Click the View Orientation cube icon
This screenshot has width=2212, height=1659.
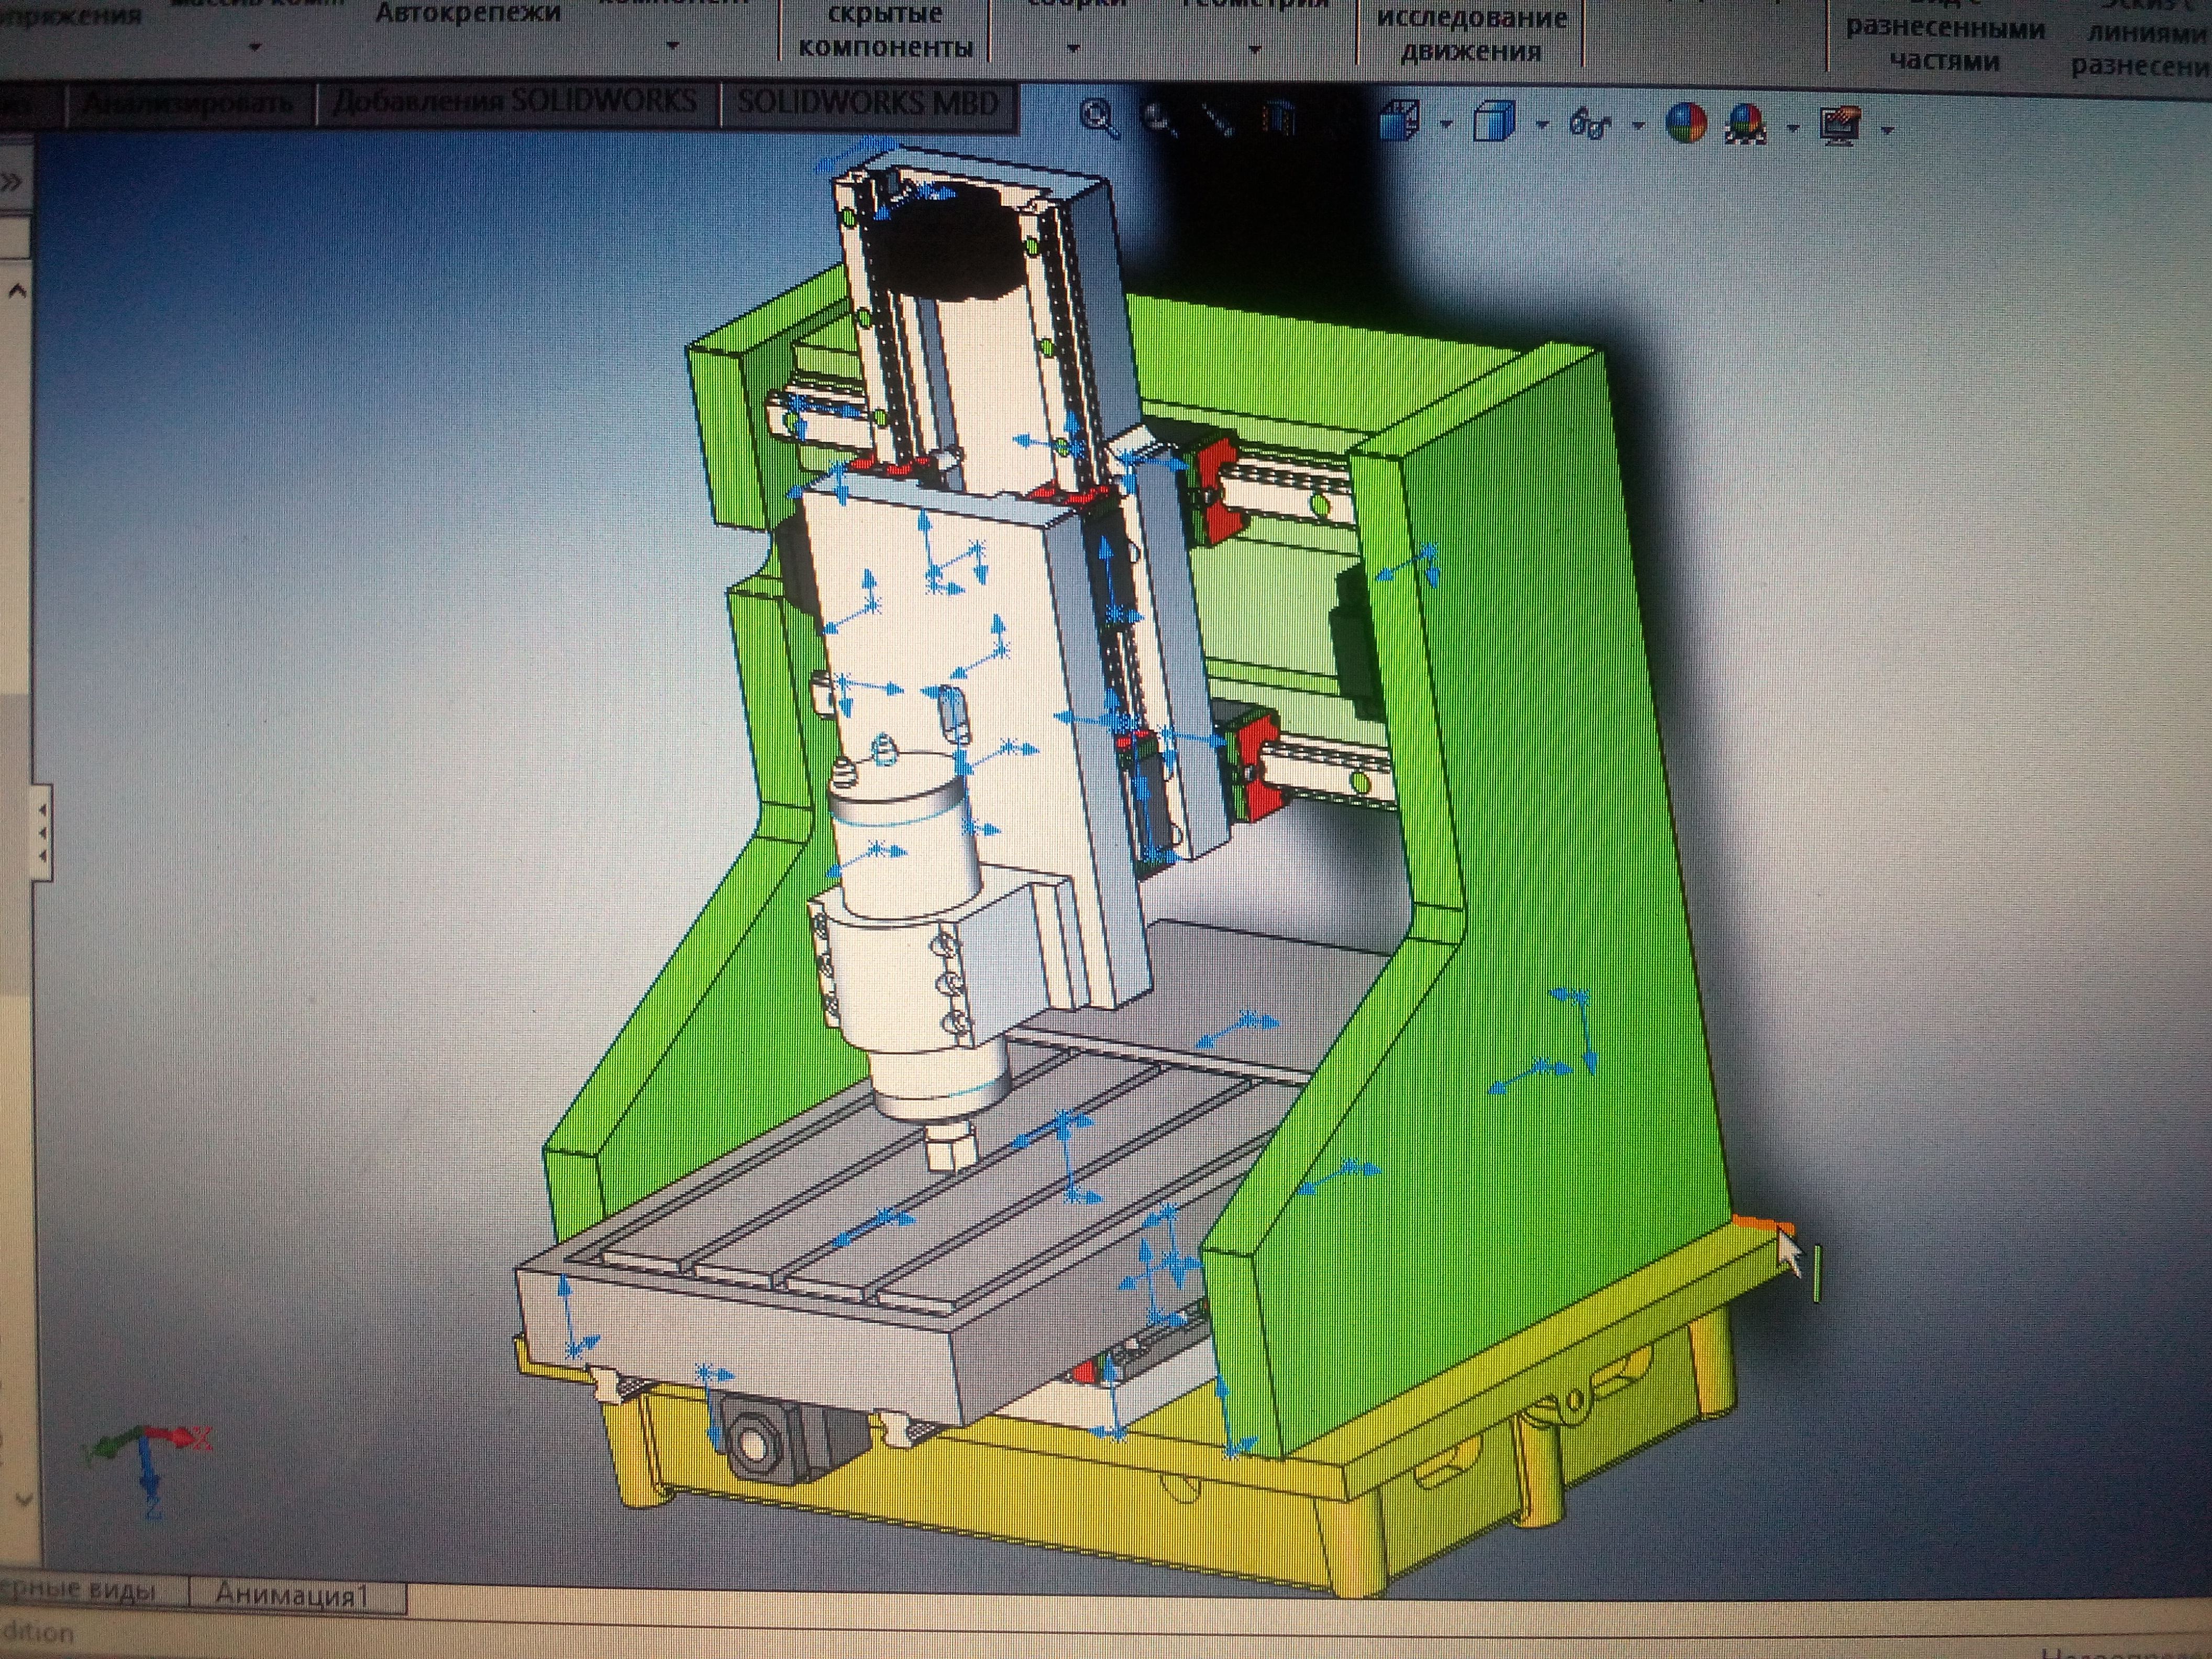tap(1401, 122)
